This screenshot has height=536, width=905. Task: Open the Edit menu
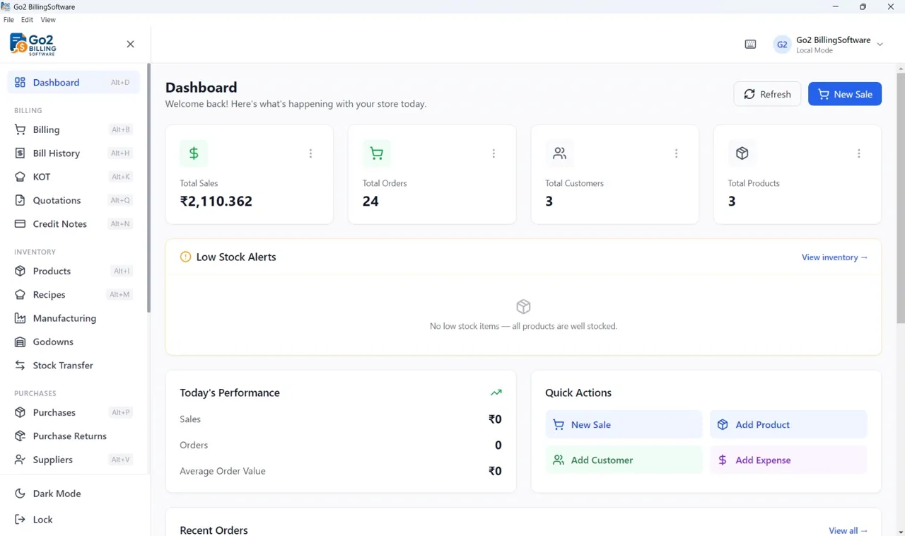27,20
